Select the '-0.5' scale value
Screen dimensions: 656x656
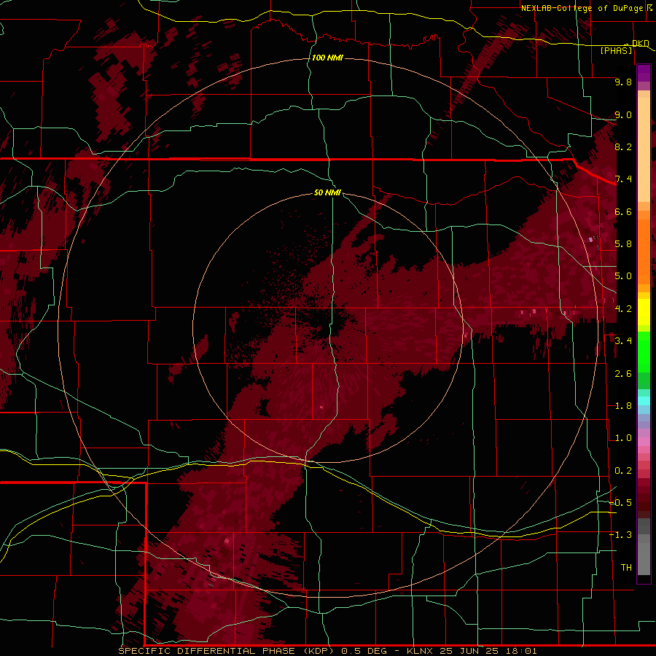[x=621, y=502]
